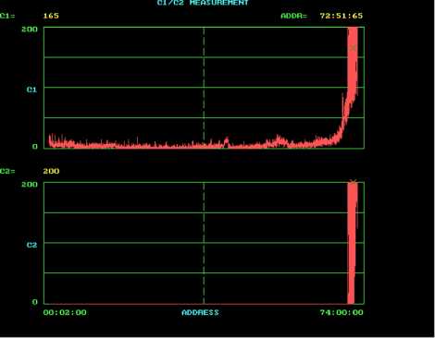Click the ADDRESS axis label

[200, 312]
